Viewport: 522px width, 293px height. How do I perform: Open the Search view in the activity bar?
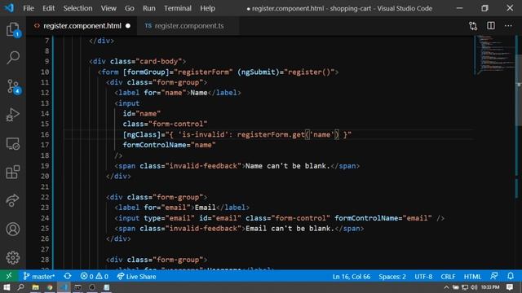[13, 58]
